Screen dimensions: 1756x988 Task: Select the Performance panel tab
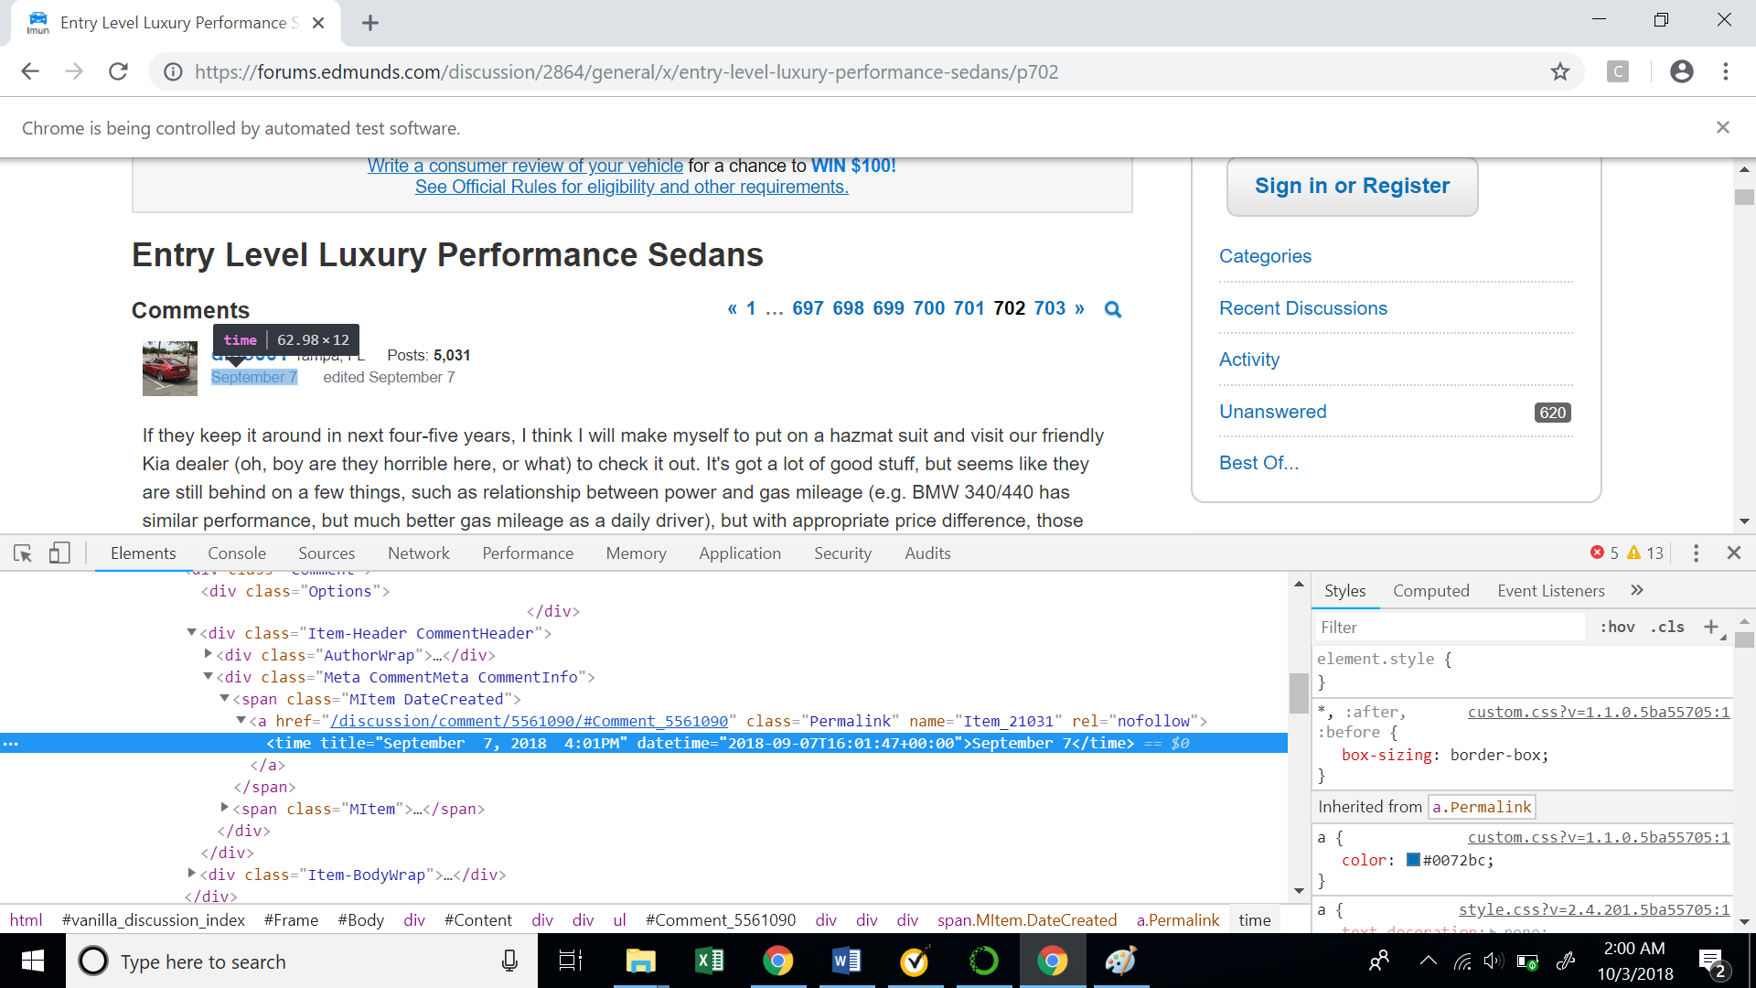[x=527, y=553]
